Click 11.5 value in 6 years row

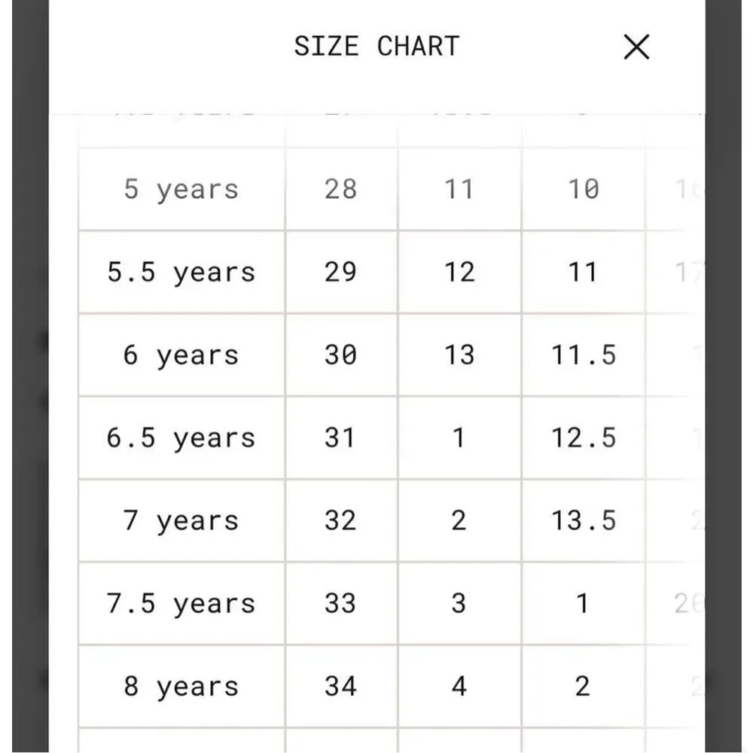584,355
